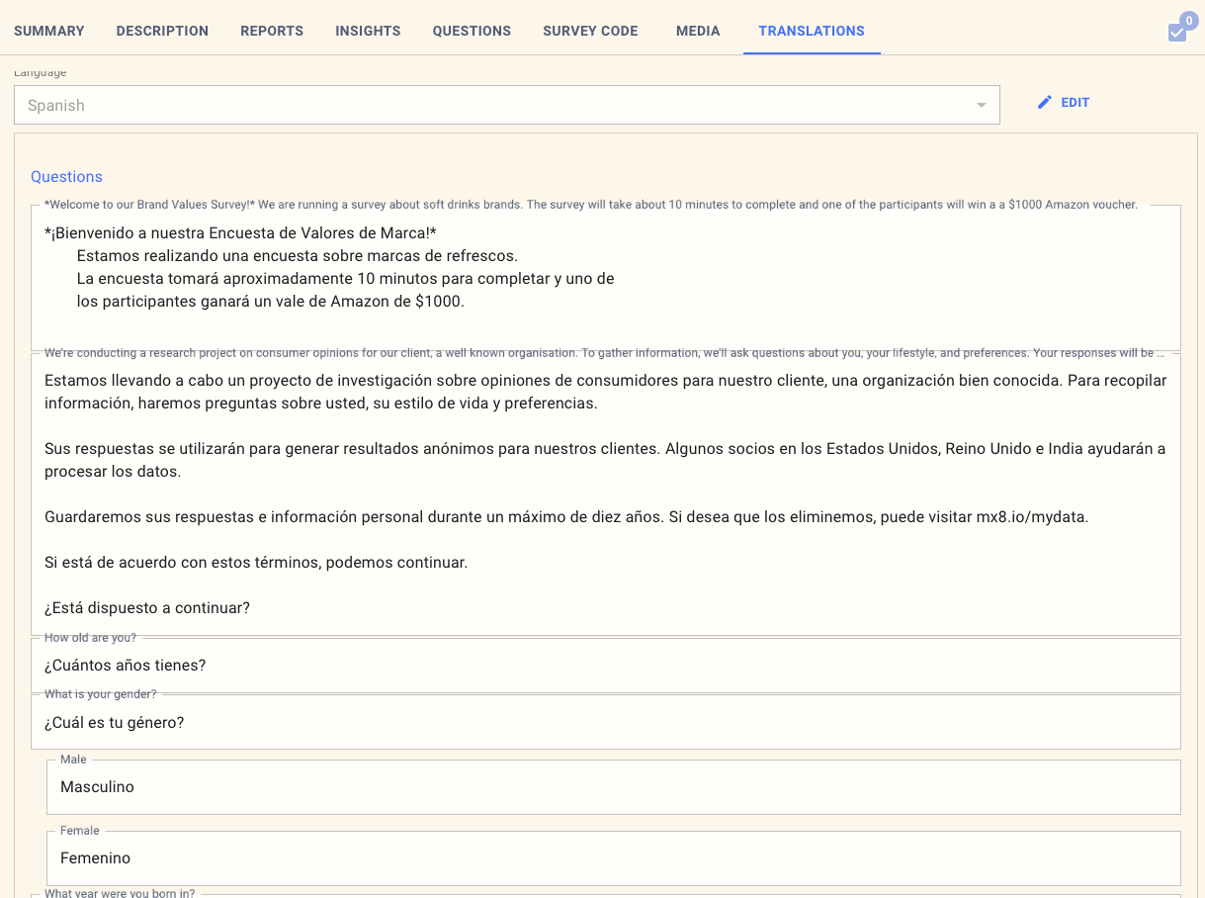This screenshot has width=1205, height=898.
Task: Click the Translations tab
Action: click(811, 31)
